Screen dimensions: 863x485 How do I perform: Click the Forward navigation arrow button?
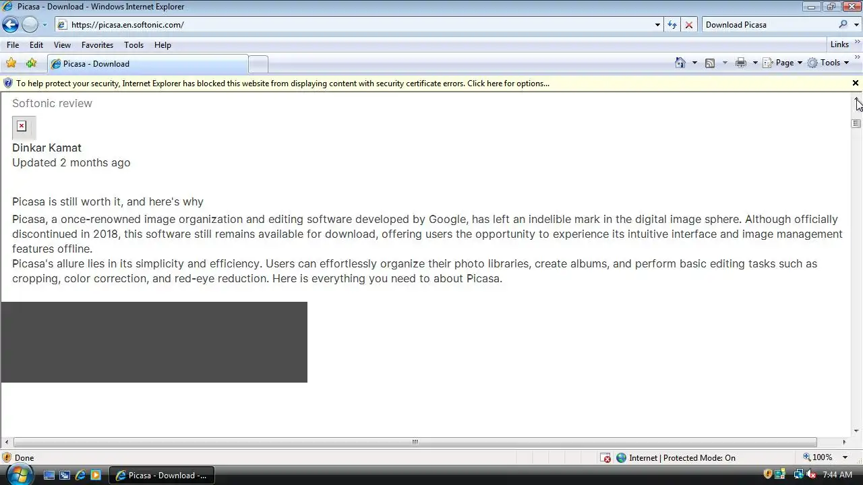(x=30, y=25)
